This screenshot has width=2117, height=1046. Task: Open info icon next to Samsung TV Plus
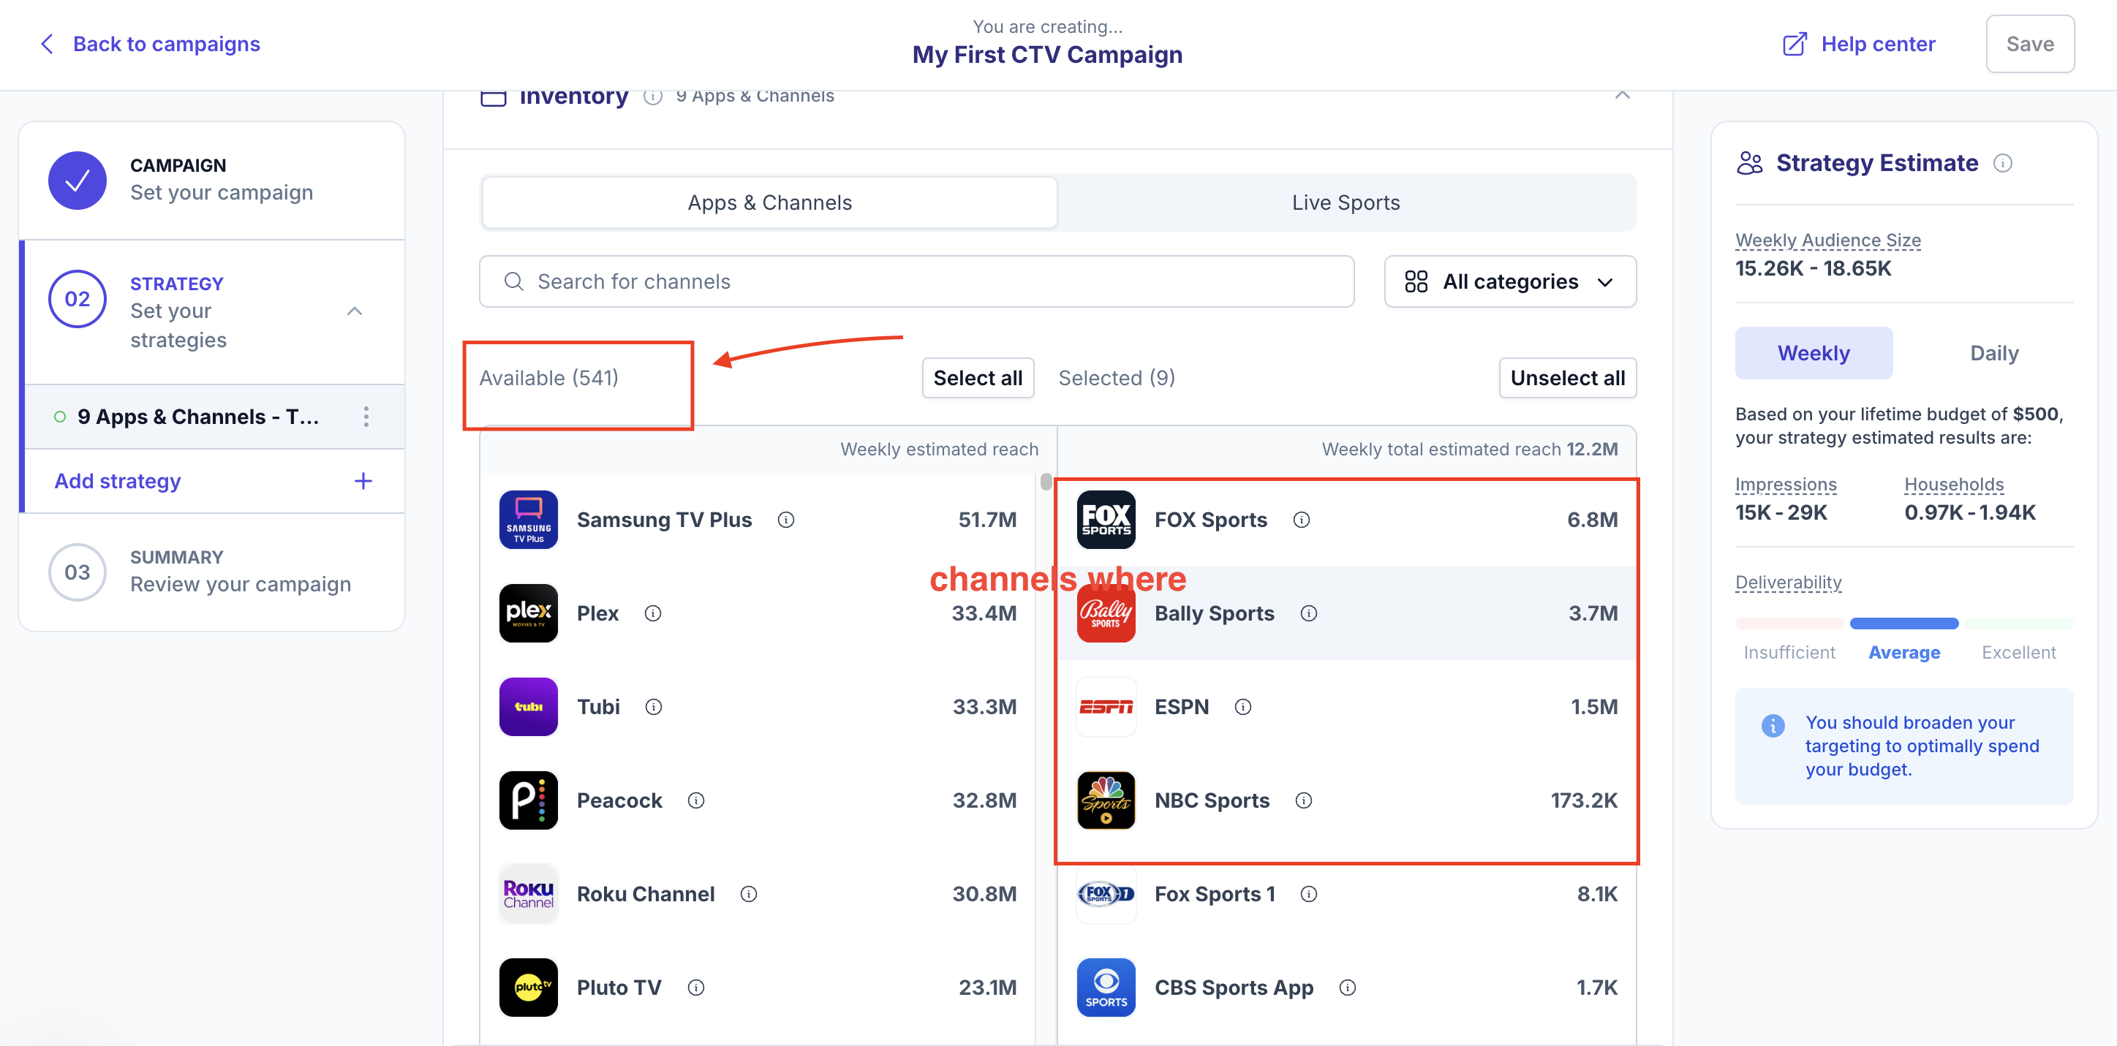point(785,519)
